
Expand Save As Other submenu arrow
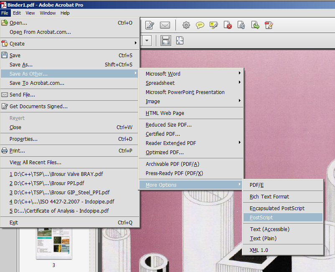click(x=135, y=73)
